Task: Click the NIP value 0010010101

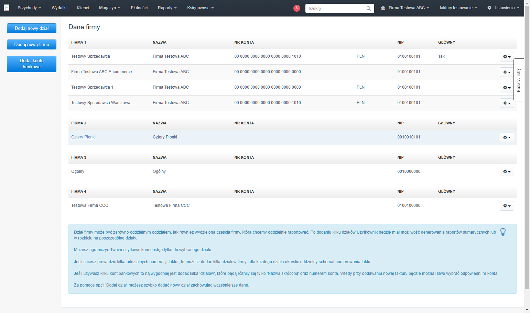Action: [x=409, y=137]
